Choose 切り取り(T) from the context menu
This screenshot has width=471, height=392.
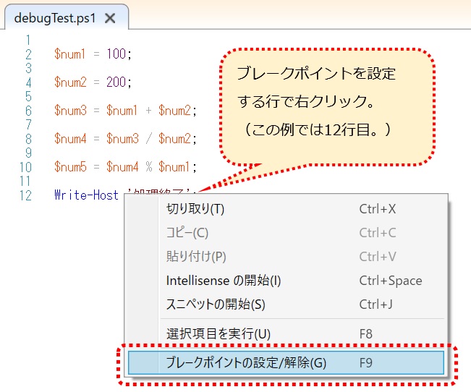(195, 209)
